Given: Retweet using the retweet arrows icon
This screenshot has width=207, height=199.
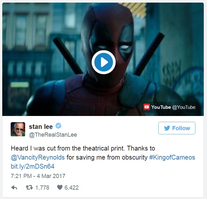Looking at the screenshot, I should click(29, 187).
